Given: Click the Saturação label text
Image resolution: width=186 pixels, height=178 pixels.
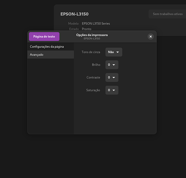Looking at the screenshot, I should click(x=93, y=90).
